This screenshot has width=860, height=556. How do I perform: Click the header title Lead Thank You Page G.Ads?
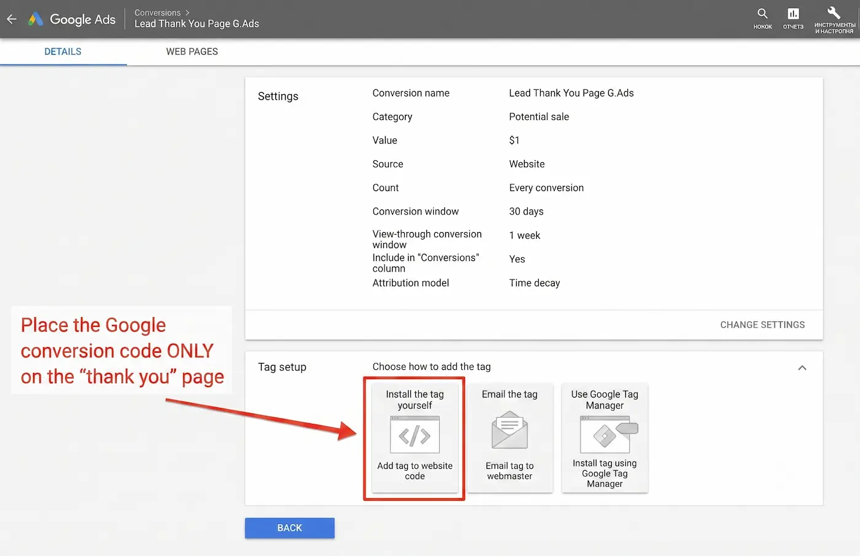coord(197,24)
